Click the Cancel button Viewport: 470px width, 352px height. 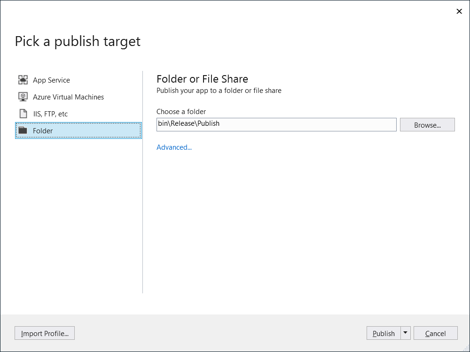point(435,333)
